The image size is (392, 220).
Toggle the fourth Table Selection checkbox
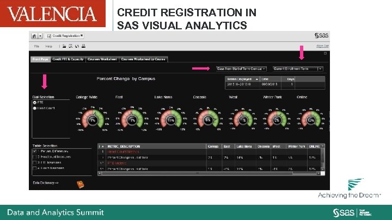pos(35,168)
